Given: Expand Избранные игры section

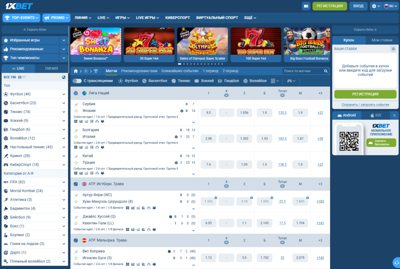Looking at the screenshot, I should [x=64, y=40].
